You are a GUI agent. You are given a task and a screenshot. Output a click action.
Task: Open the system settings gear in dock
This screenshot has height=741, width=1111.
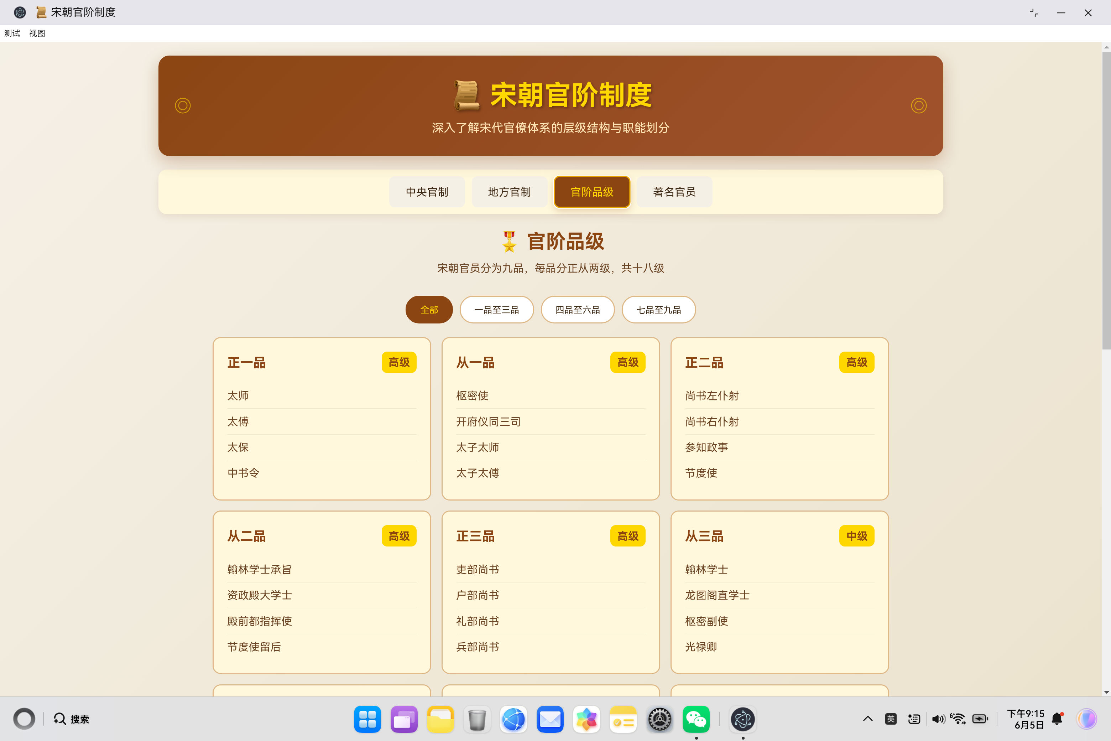659,719
